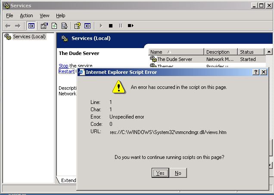Screen dimensions: 274x195
Task: Sort by the Status column header
Action: pos(251,52)
